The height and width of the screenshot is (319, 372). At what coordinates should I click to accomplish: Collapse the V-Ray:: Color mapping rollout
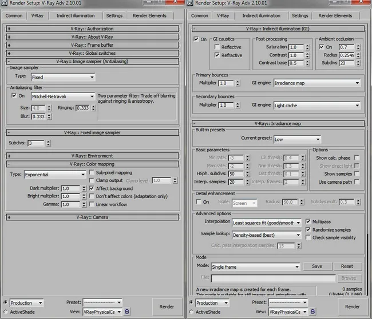click(x=93, y=164)
